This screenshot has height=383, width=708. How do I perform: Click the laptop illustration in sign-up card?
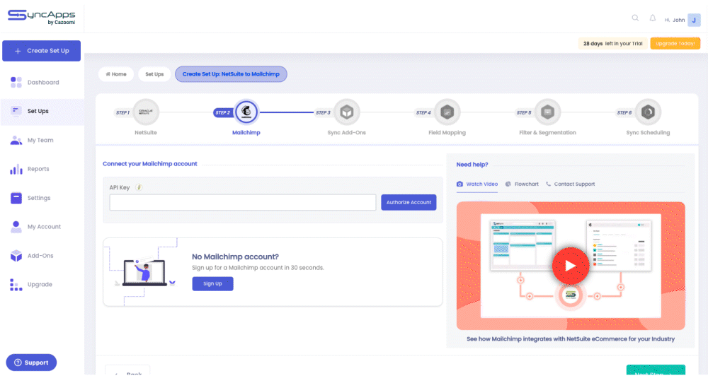point(144,272)
